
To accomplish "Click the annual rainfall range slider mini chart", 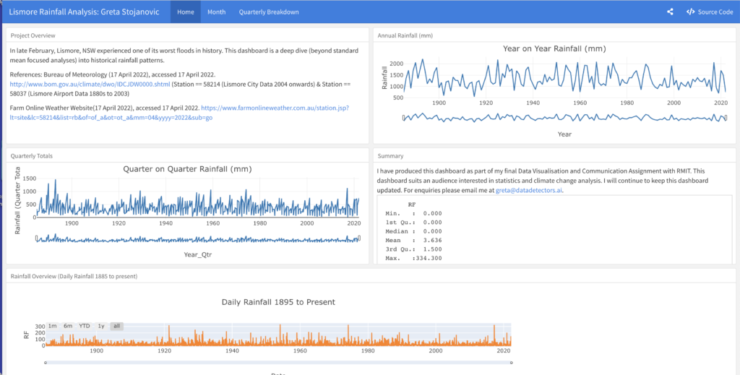I will [564, 117].
